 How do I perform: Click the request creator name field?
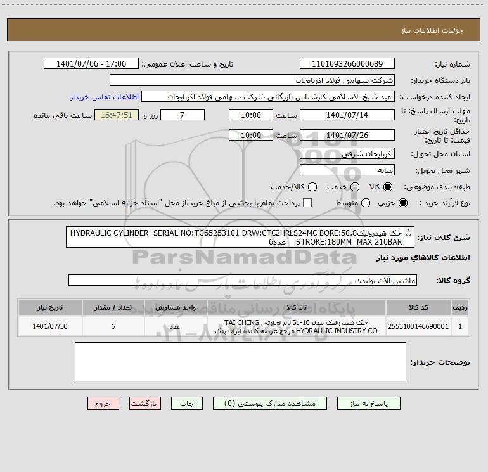click(x=268, y=96)
